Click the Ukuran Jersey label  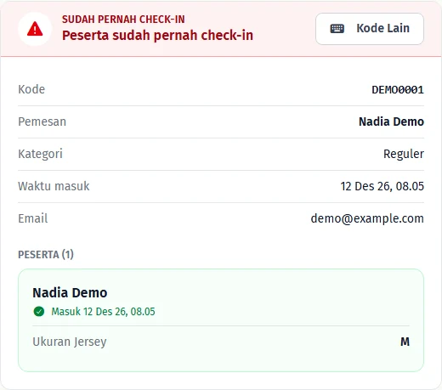click(70, 342)
